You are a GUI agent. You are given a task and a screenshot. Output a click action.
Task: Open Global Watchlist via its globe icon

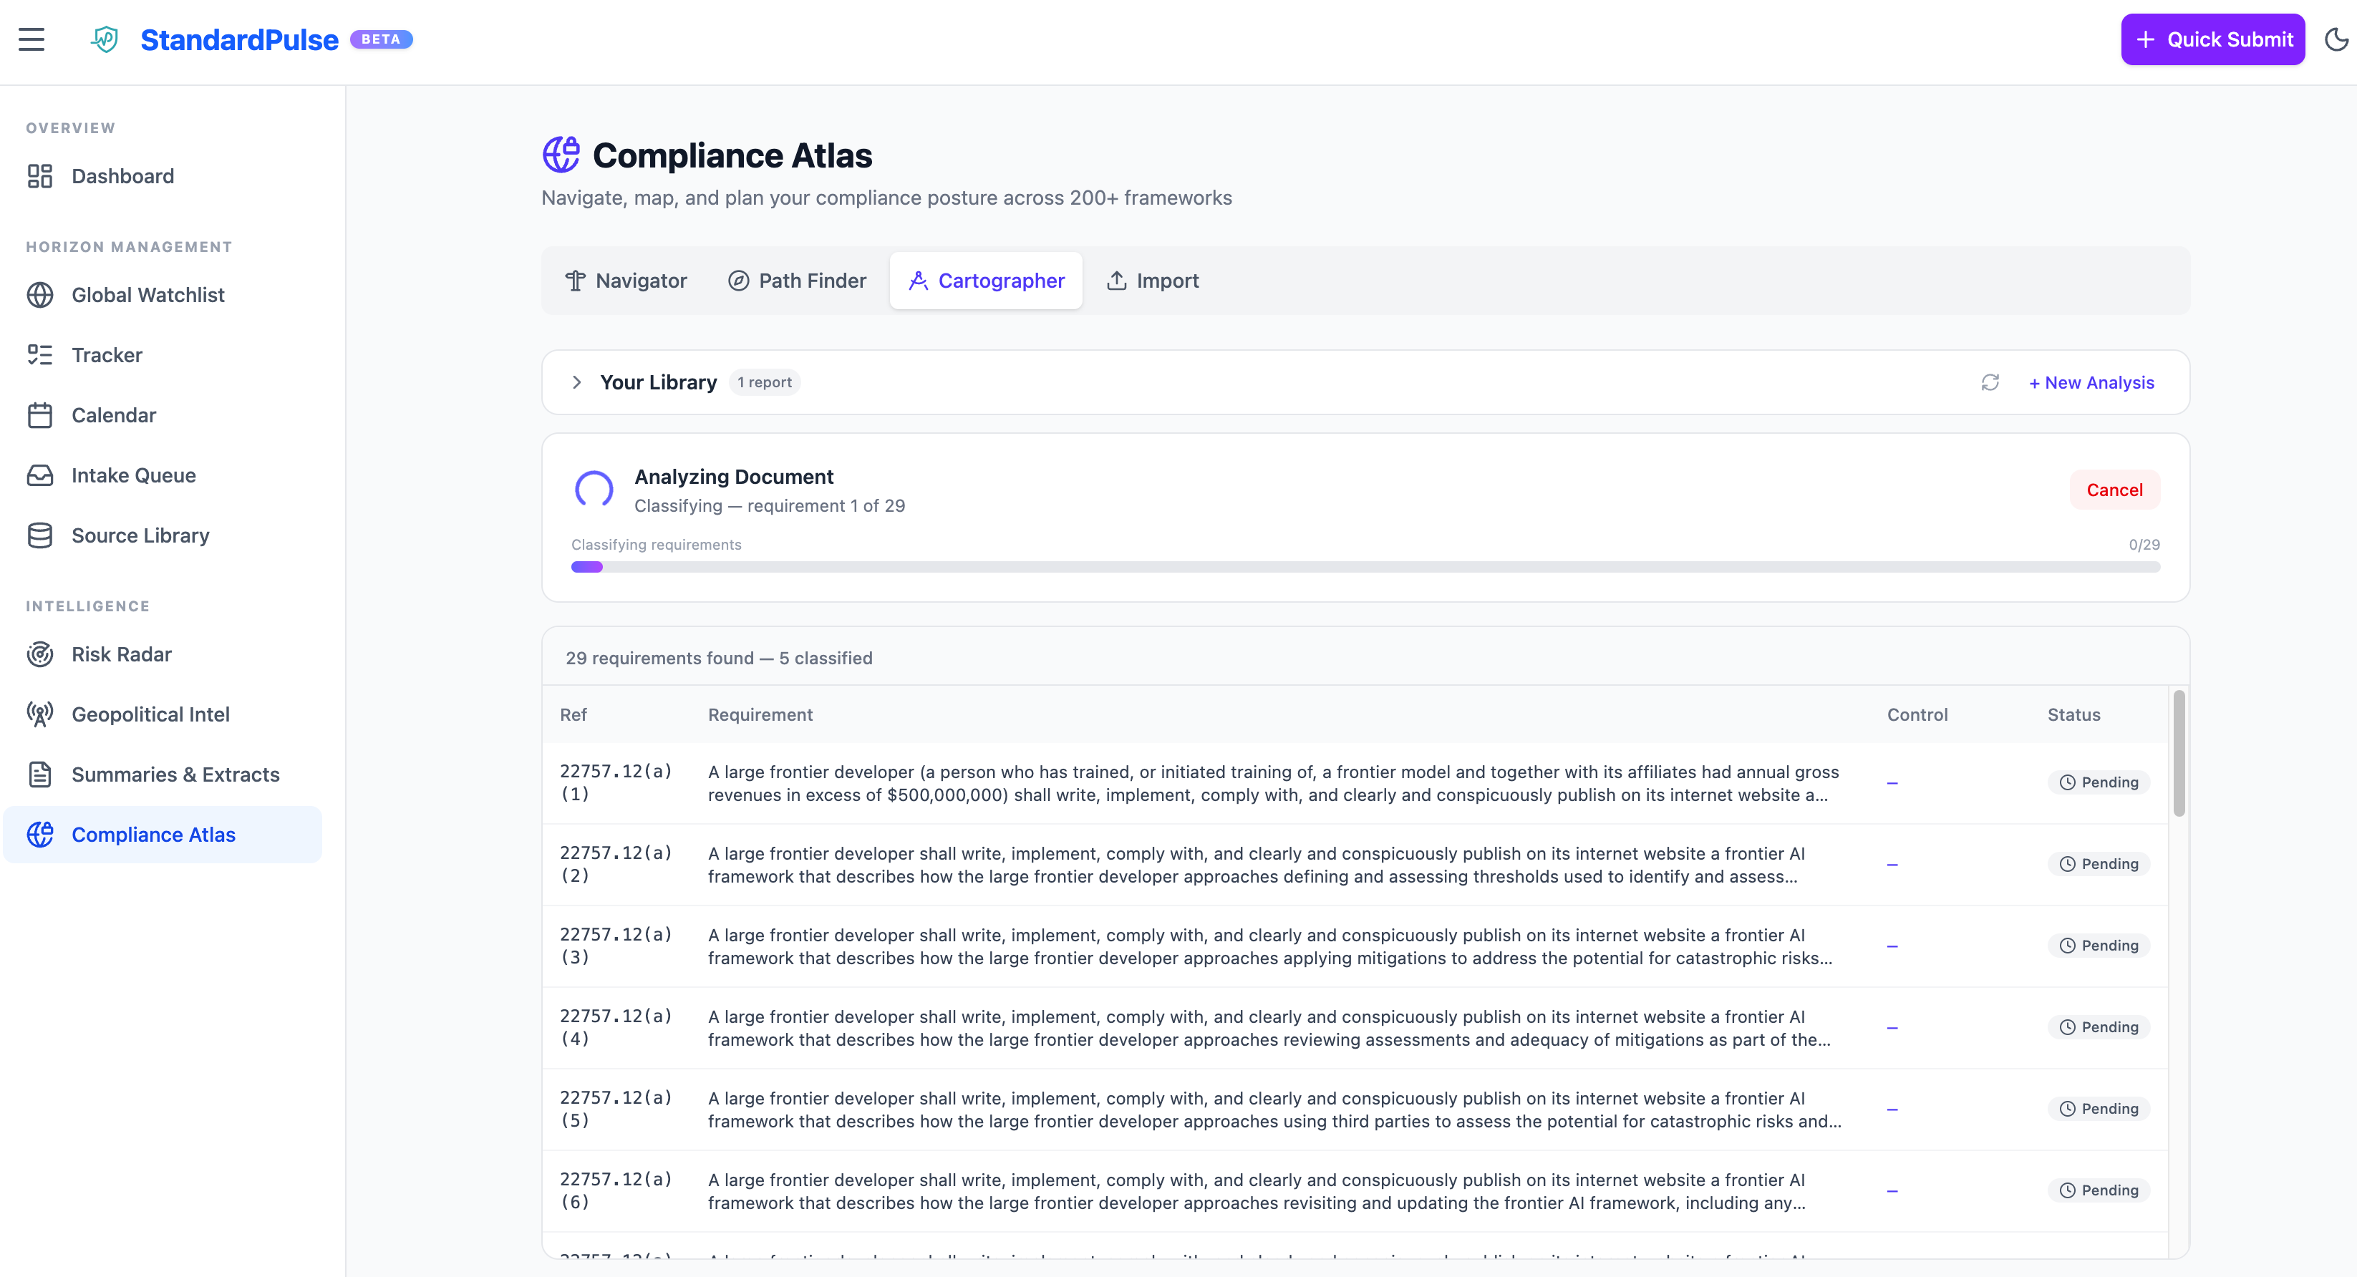[39, 294]
